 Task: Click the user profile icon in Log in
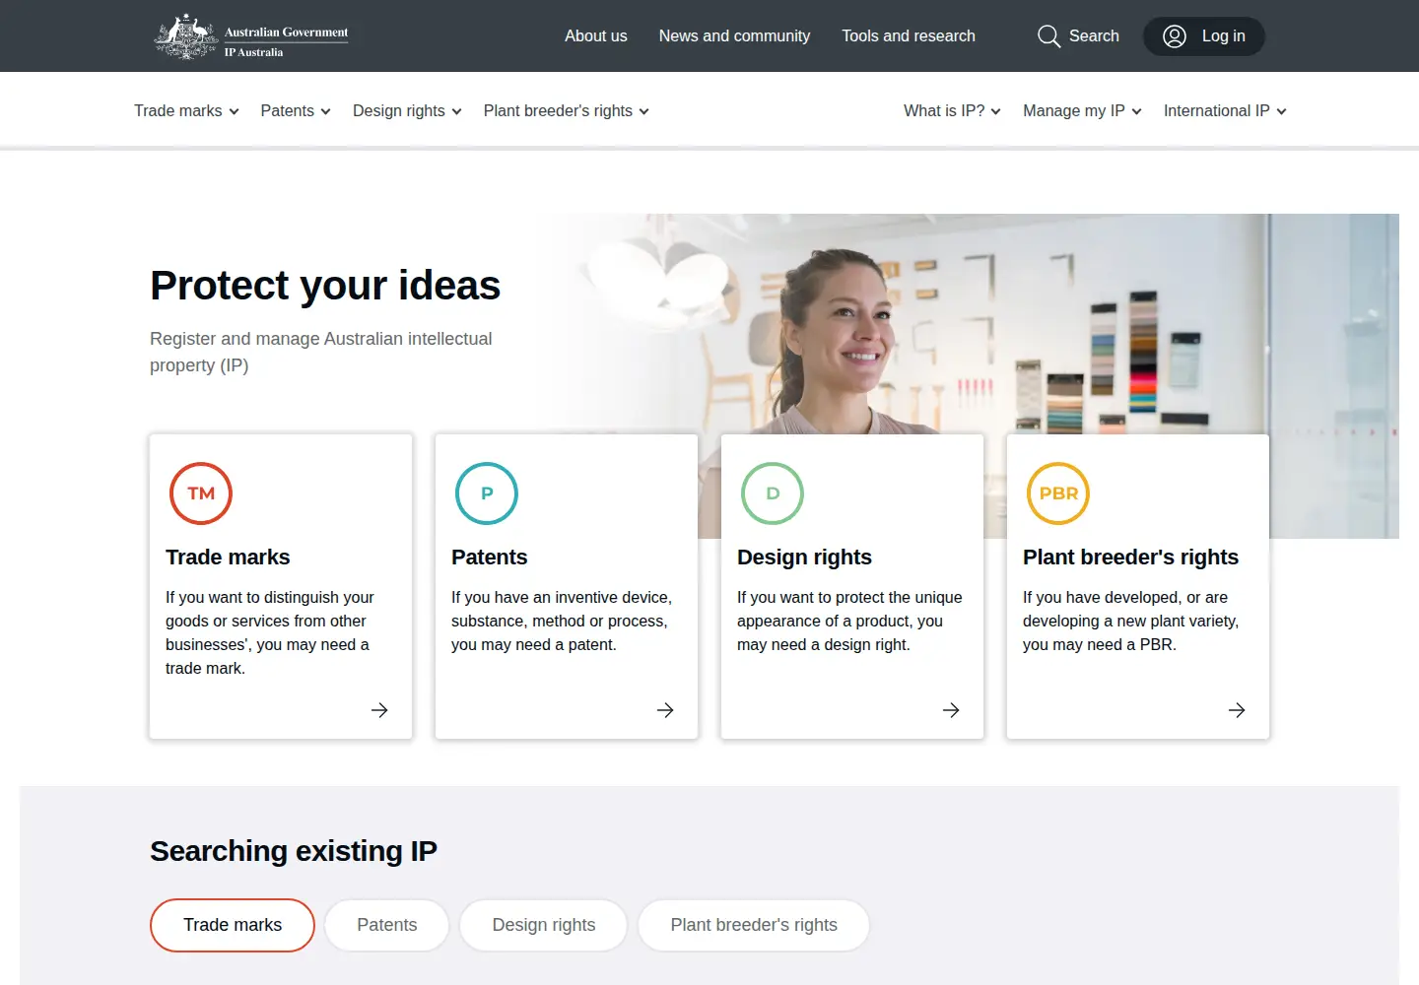tap(1175, 36)
